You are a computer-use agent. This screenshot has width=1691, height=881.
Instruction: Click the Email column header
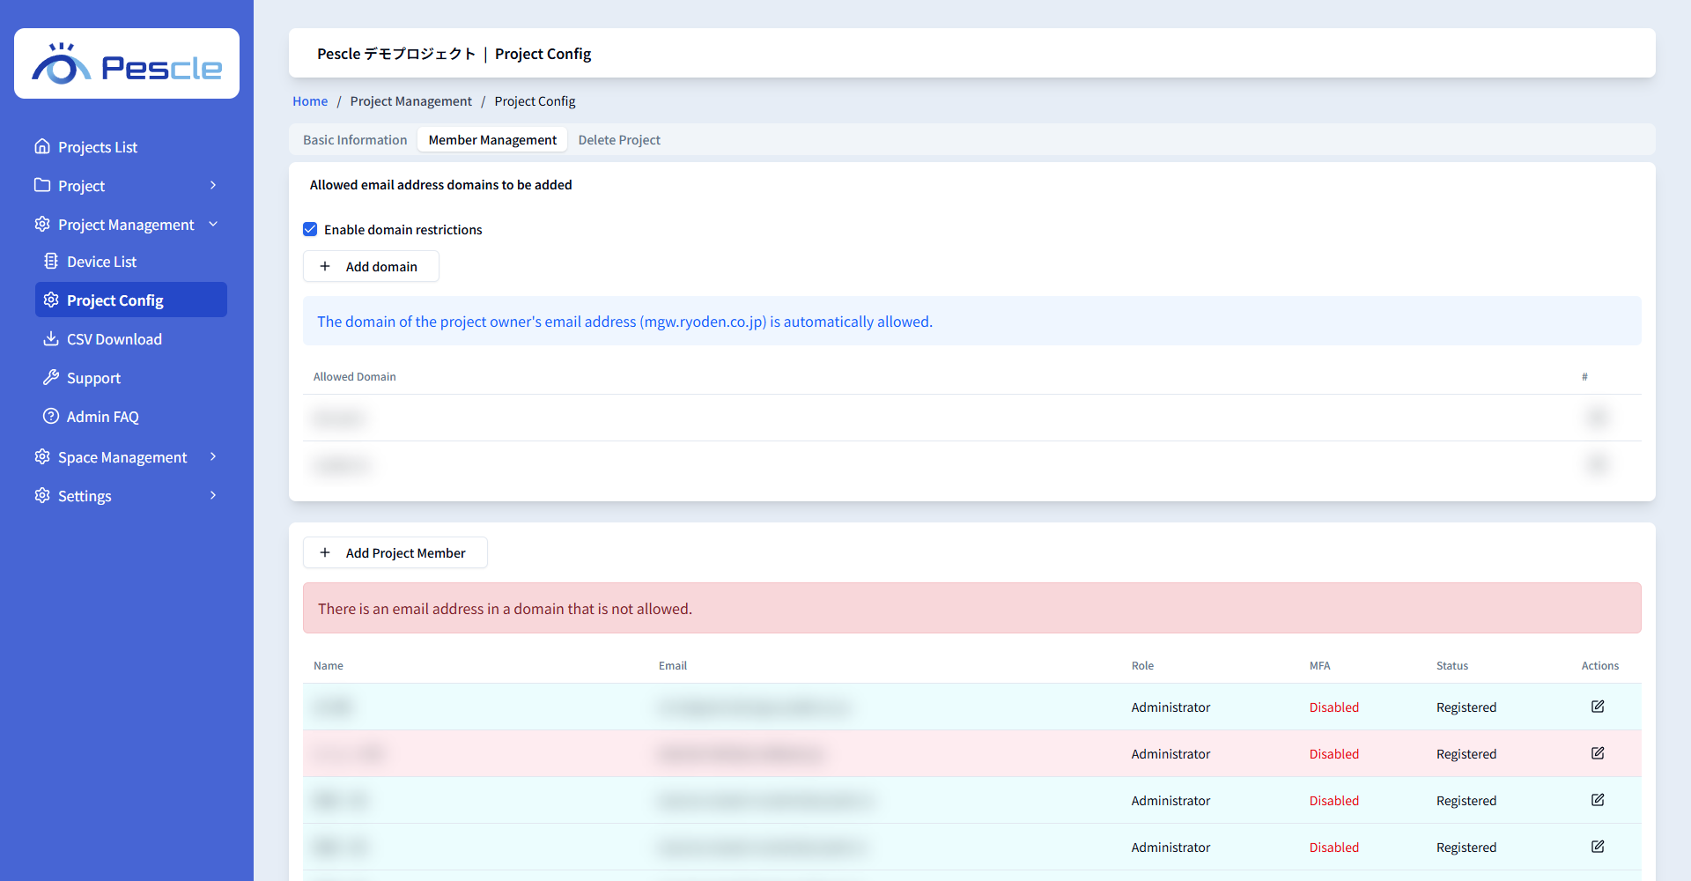click(673, 666)
